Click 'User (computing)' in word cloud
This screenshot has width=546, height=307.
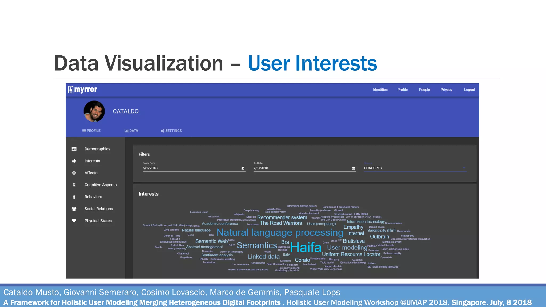pyautogui.click(x=321, y=224)
